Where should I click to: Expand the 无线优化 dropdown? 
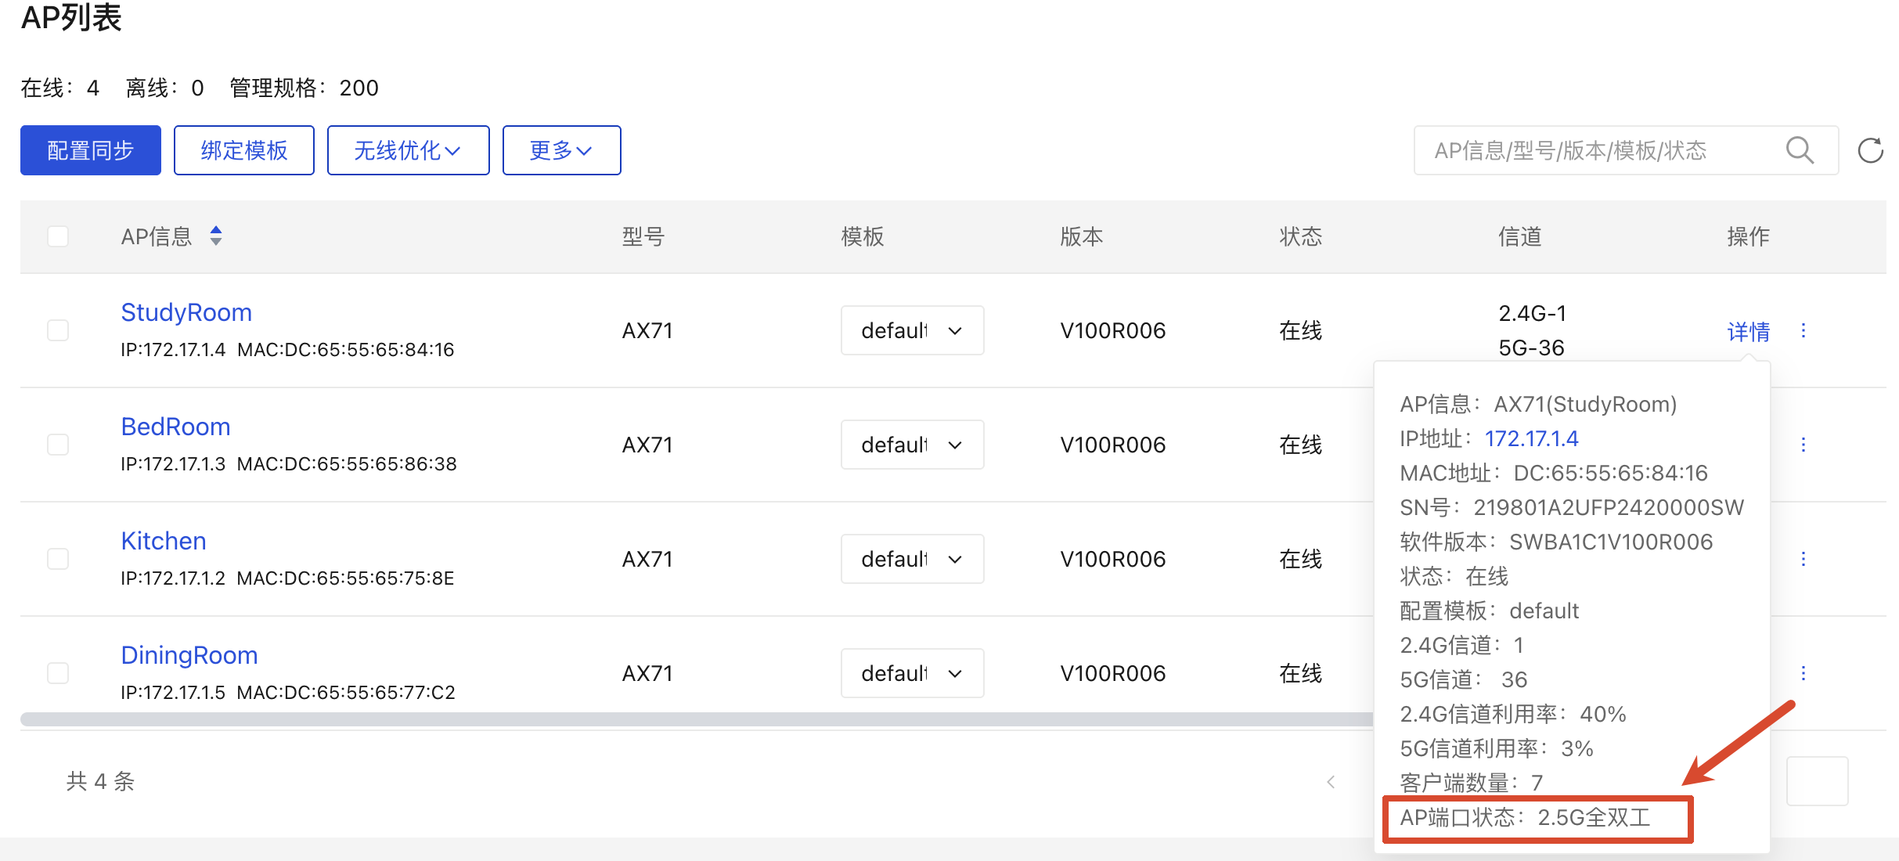click(x=408, y=150)
